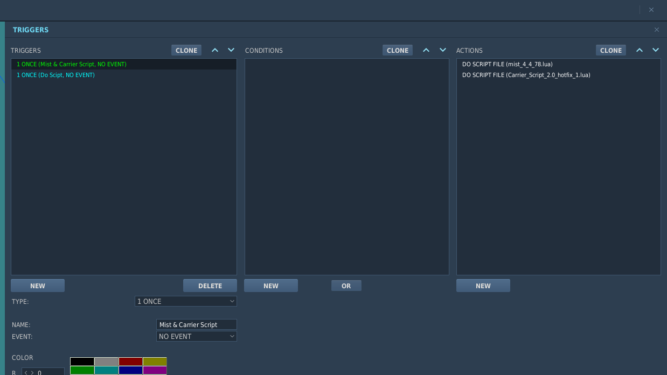Move condition up in Conditions panel
Image resolution: width=667 pixels, height=375 pixels.
pyautogui.click(x=426, y=50)
